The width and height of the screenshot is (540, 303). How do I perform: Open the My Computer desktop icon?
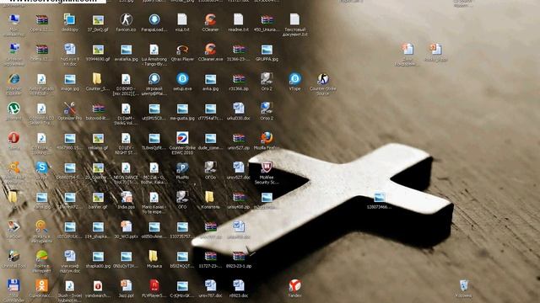click(x=13, y=20)
